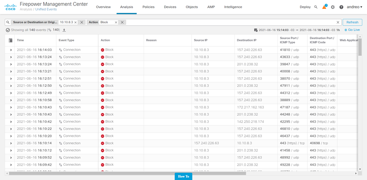The height and width of the screenshot is (180, 367).
Task: Click the Reason column header
Action: (x=151, y=40)
